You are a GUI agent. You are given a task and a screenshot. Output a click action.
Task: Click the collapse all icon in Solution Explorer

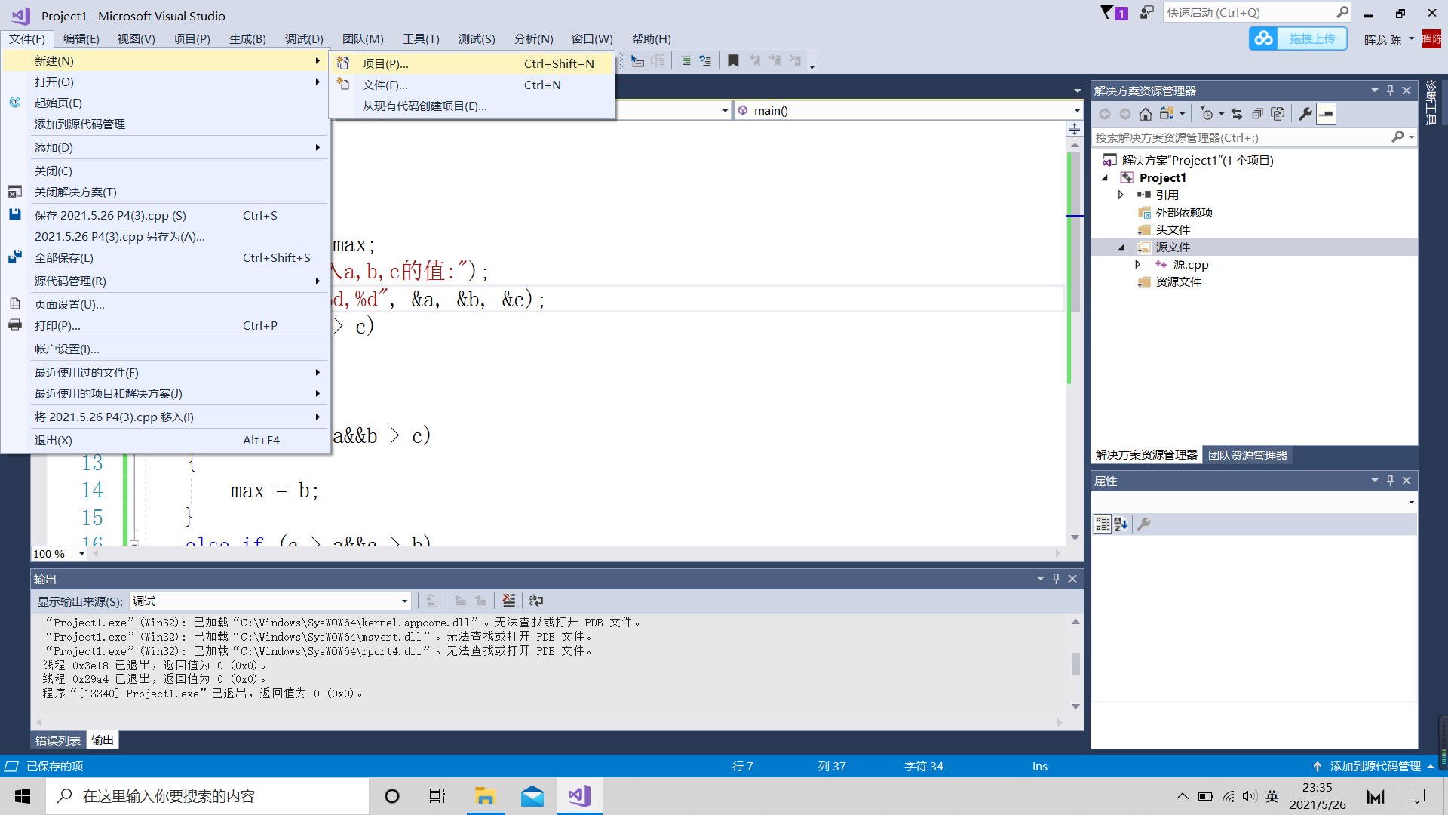pos(1257,114)
